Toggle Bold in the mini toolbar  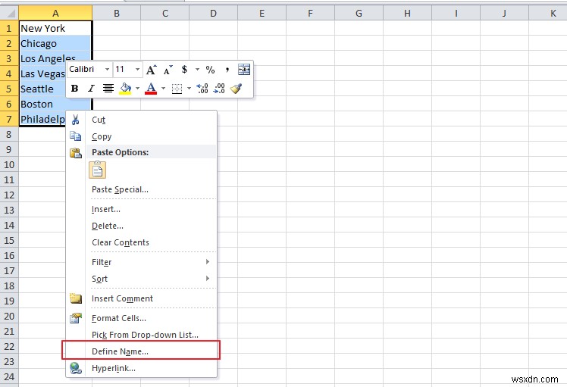74,88
